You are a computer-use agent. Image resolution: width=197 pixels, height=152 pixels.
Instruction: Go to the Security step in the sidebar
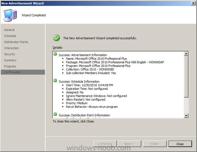click(x=10, y=54)
